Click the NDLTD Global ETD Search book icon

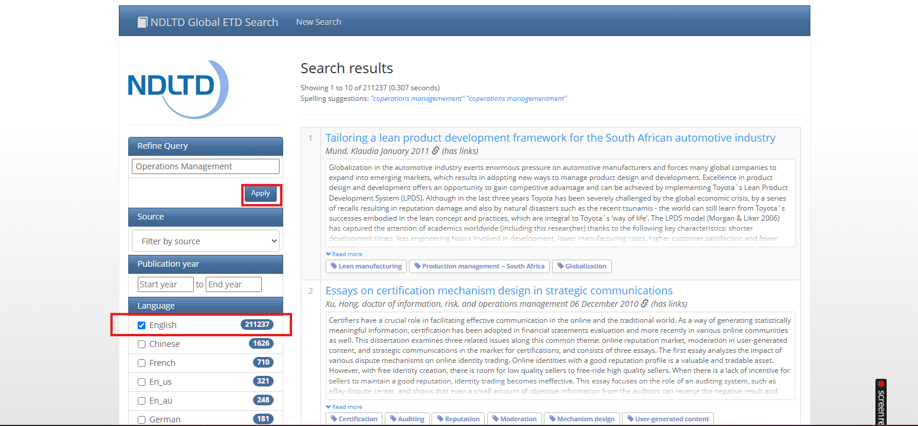pos(142,22)
